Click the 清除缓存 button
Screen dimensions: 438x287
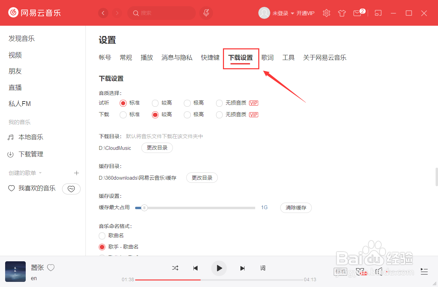296,207
